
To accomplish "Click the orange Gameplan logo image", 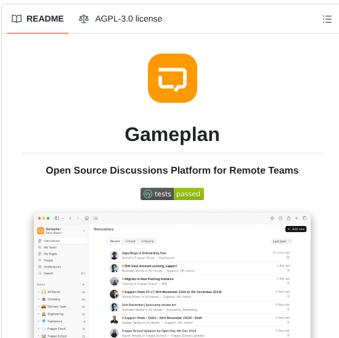I will point(173,78).
